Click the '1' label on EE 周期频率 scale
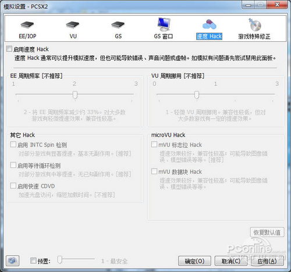Screen dimensions: 291x272 (13, 84)
